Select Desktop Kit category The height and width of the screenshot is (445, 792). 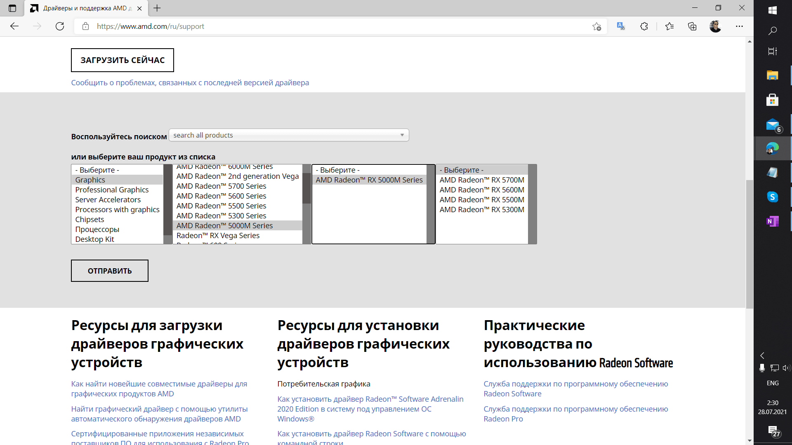[118, 239]
